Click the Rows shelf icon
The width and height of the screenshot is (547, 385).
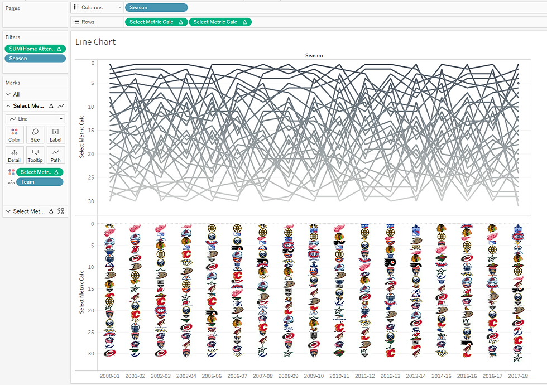76,22
